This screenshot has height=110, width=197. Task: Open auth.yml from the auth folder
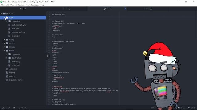click(15, 28)
